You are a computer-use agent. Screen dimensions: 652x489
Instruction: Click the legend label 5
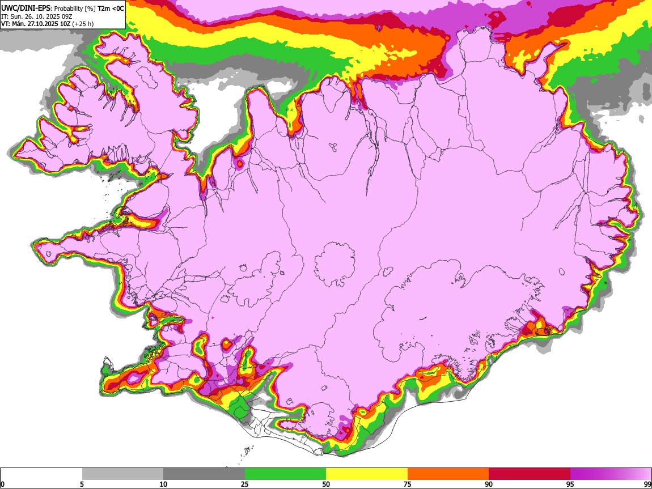pyautogui.click(x=82, y=484)
